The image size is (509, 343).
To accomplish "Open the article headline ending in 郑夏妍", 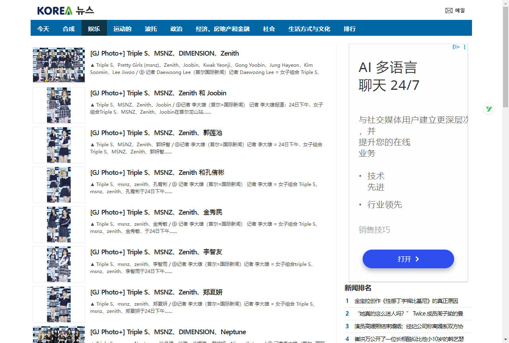I will click(x=156, y=292).
